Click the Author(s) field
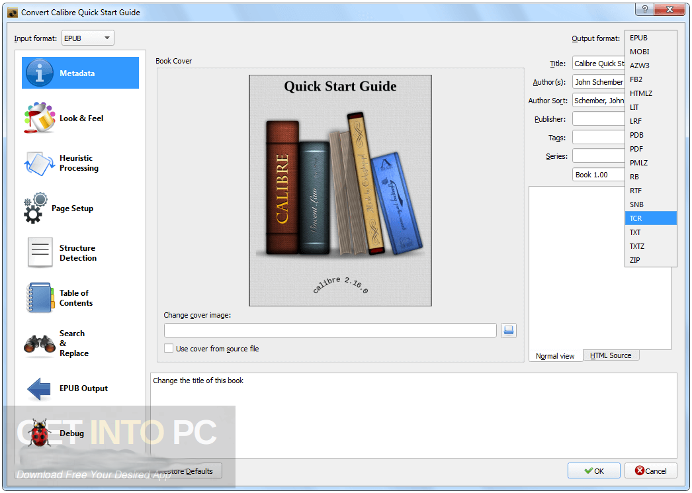Screen dimensions: 692x493 pyautogui.click(x=599, y=82)
